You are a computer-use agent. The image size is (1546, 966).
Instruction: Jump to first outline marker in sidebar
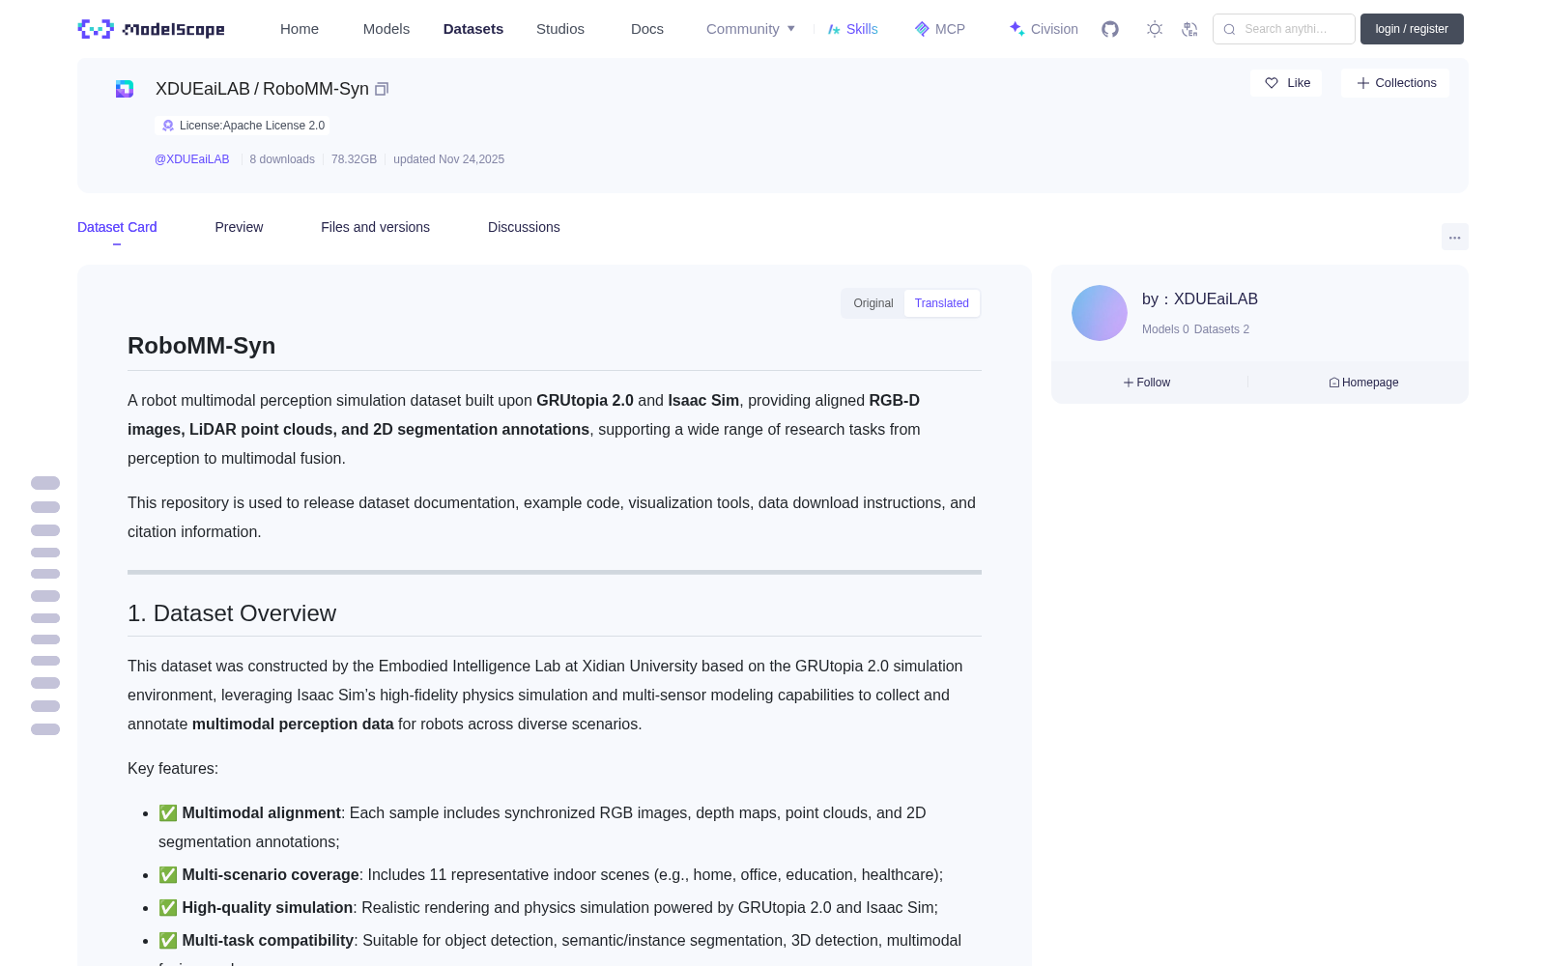pyautogui.click(x=45, y=483)
